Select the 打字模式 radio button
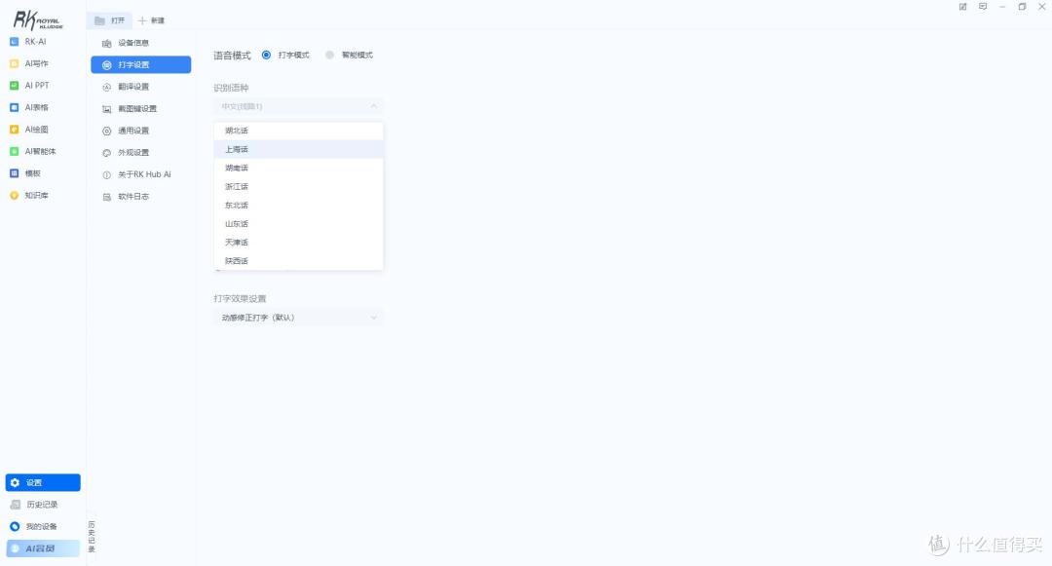Screen dimensions: 1052x566 pos(266,55)
